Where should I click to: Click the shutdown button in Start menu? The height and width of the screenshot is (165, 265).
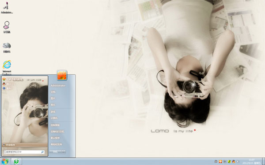click(56, 152)
